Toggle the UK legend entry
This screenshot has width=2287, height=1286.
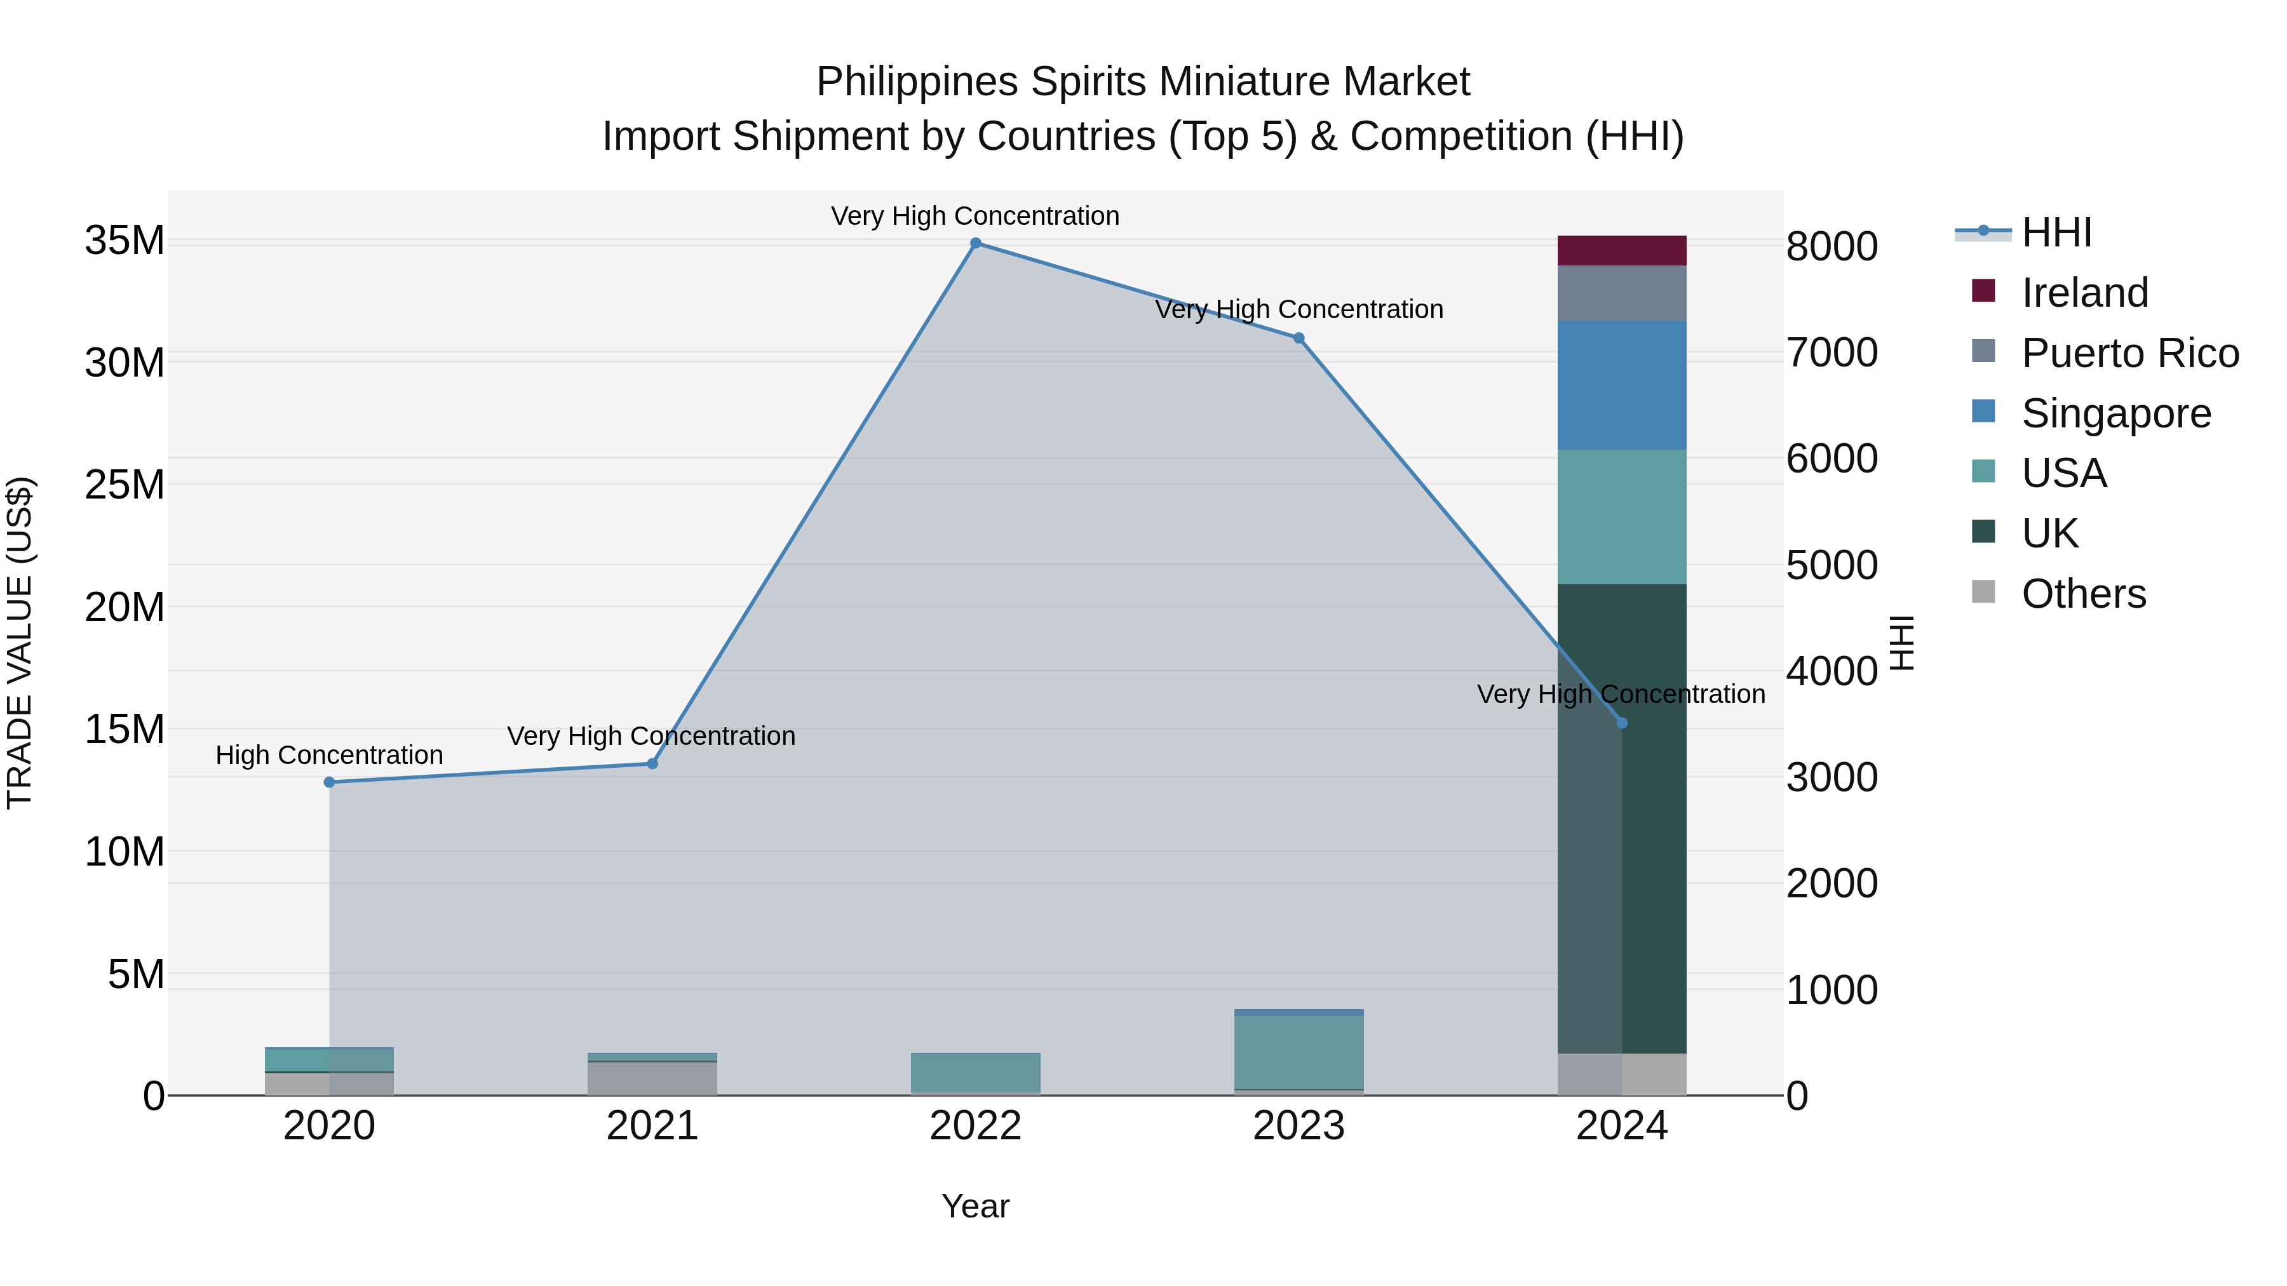tap(2025, 533)
